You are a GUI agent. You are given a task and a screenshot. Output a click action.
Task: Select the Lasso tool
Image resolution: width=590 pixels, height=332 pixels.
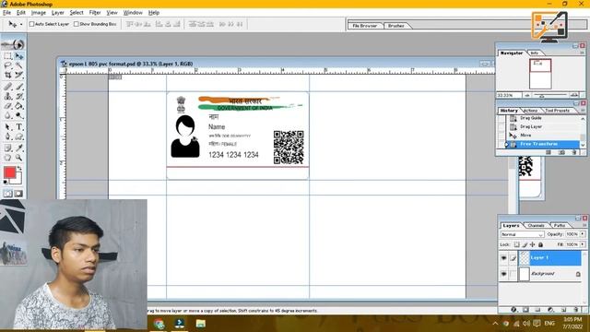tap(7, 65)
